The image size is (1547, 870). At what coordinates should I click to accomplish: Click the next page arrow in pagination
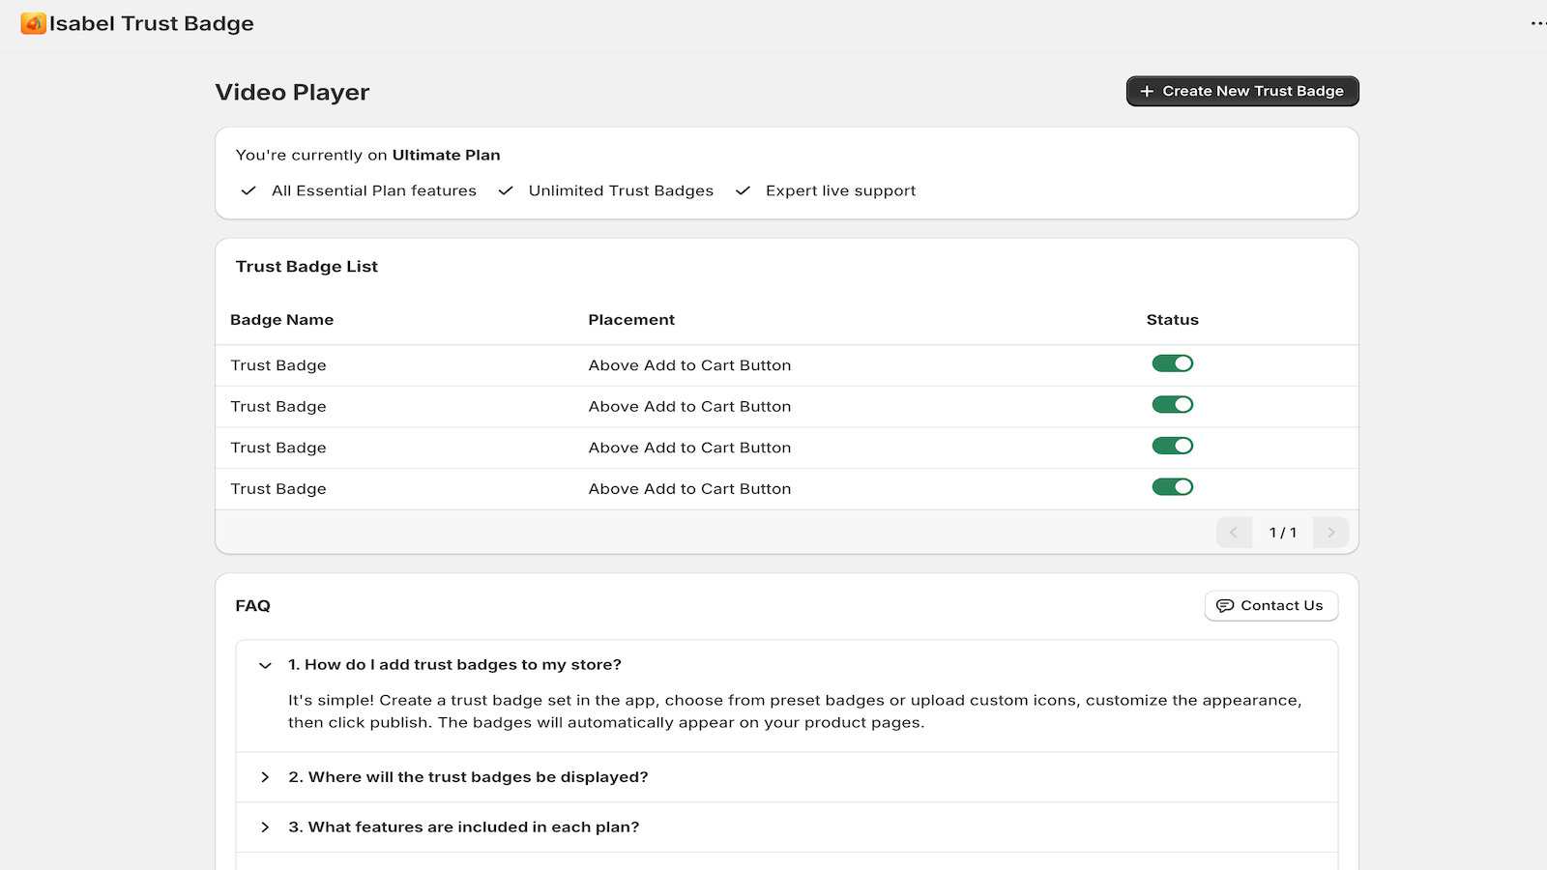(x=1330, y=532)
